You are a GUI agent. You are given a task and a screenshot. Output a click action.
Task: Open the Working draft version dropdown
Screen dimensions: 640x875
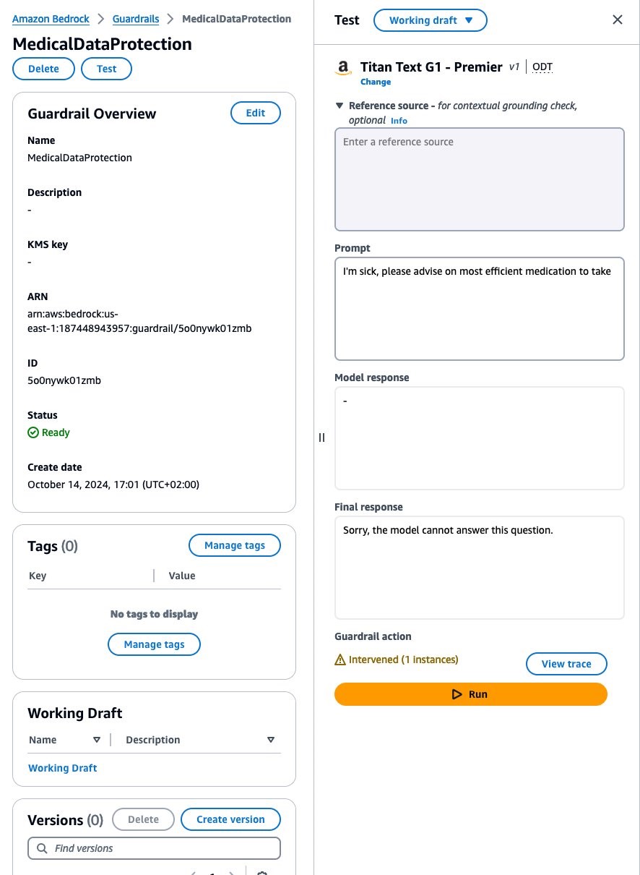click(431, 20)
